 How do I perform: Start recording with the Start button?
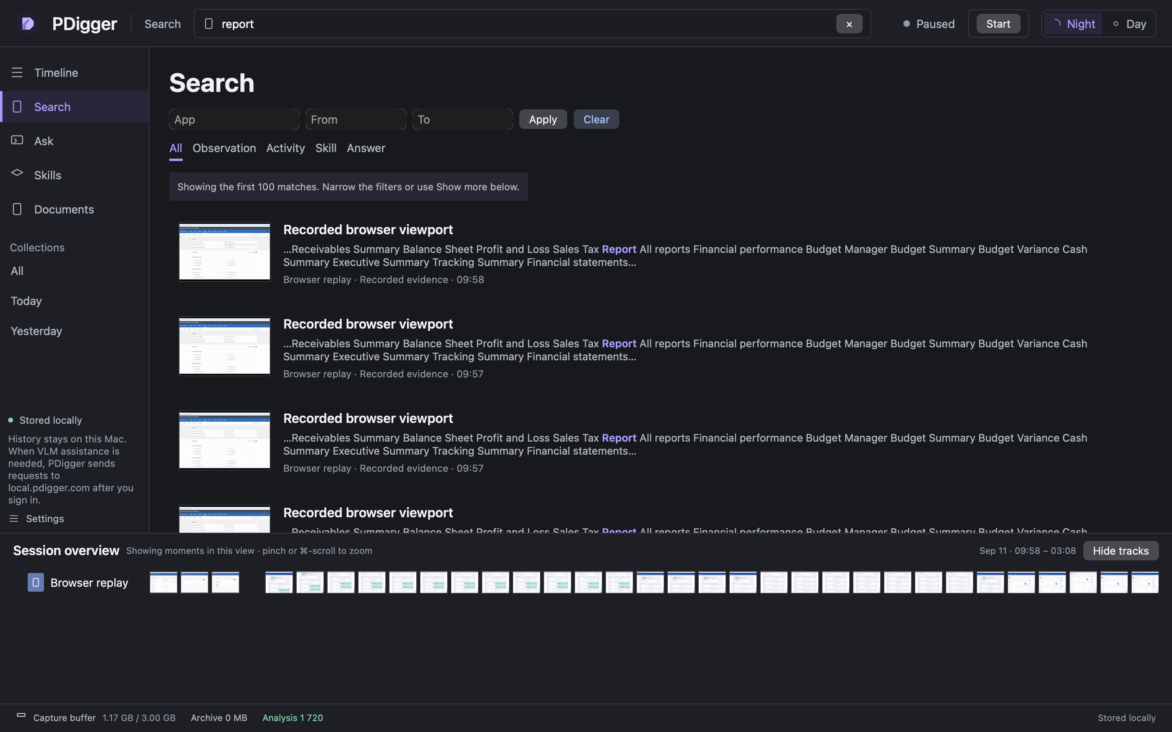click(x=998, y=24)
